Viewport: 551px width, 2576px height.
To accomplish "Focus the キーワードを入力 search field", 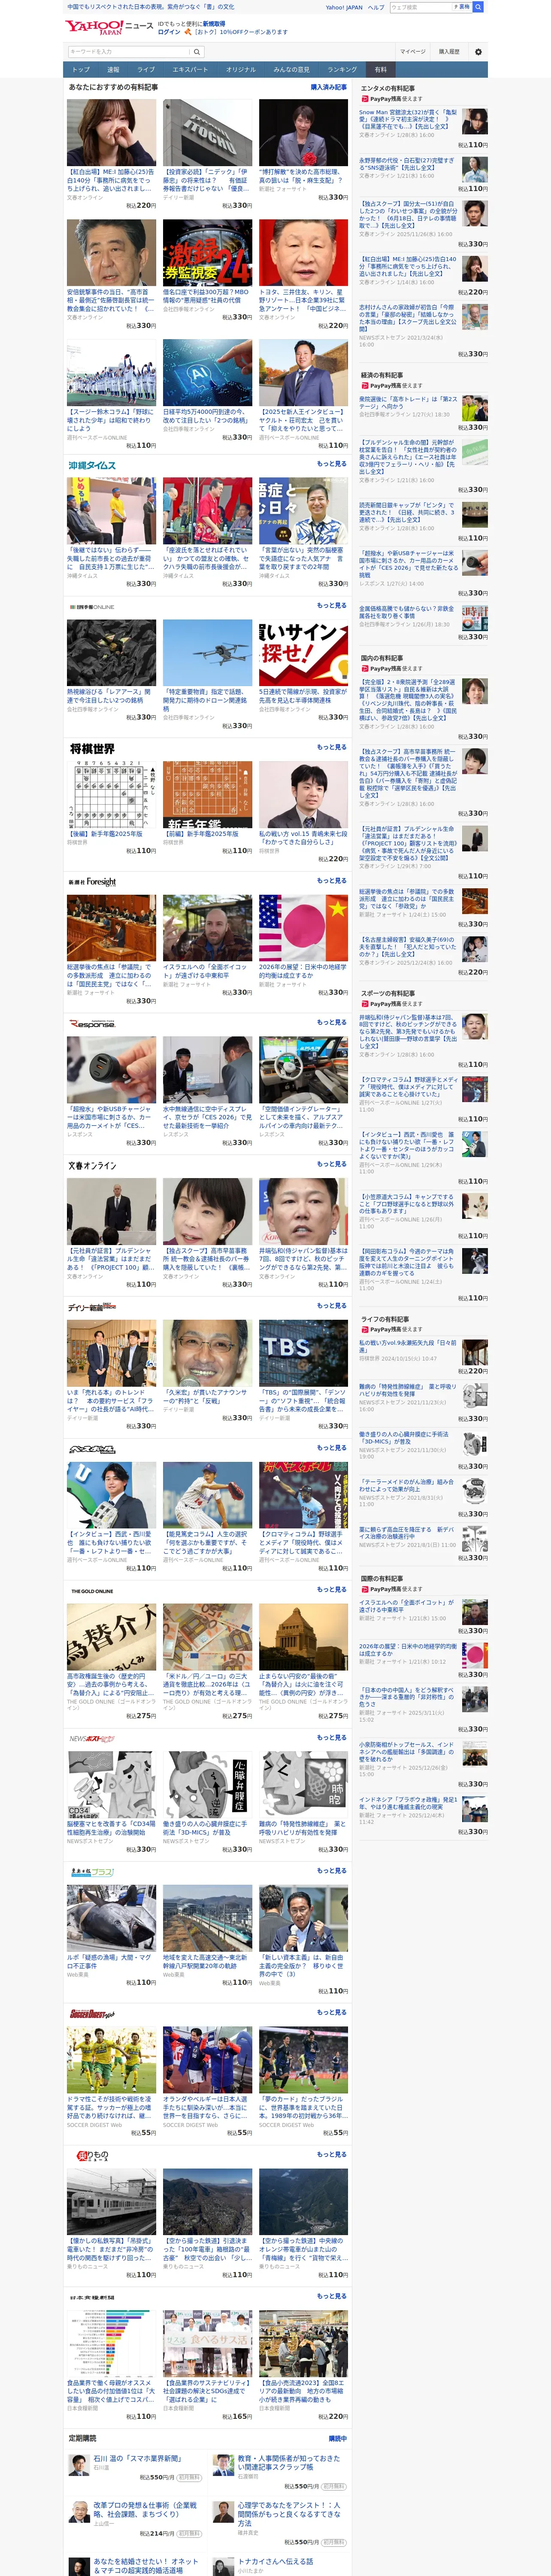I will [129, 52].
